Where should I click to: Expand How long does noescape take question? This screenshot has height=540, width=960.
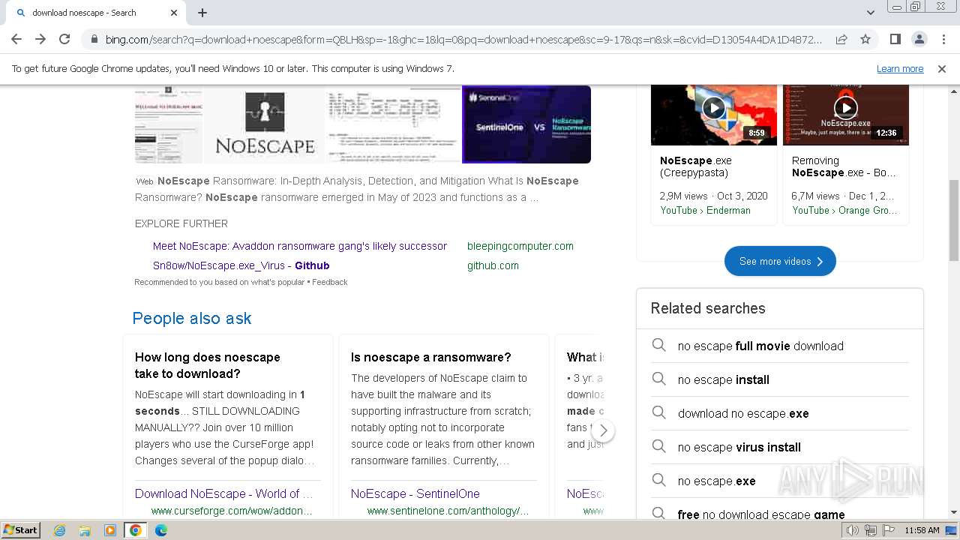(x=208, y=365)
